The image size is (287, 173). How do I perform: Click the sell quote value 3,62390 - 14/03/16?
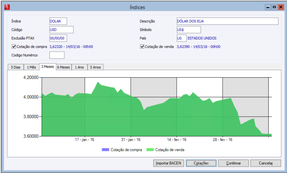point(198,47)
